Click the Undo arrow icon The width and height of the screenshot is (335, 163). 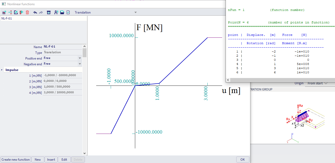pyautogui.click(x=35, y=12)
